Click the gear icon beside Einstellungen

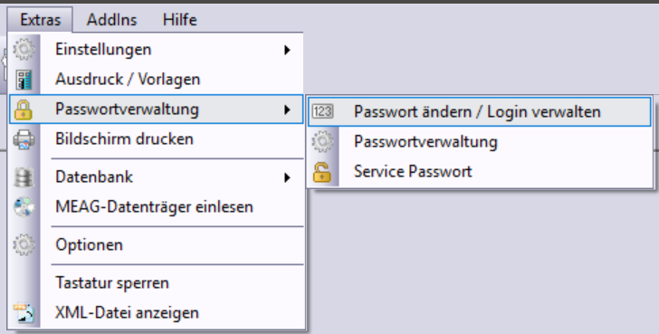click(x=24, y=49)
